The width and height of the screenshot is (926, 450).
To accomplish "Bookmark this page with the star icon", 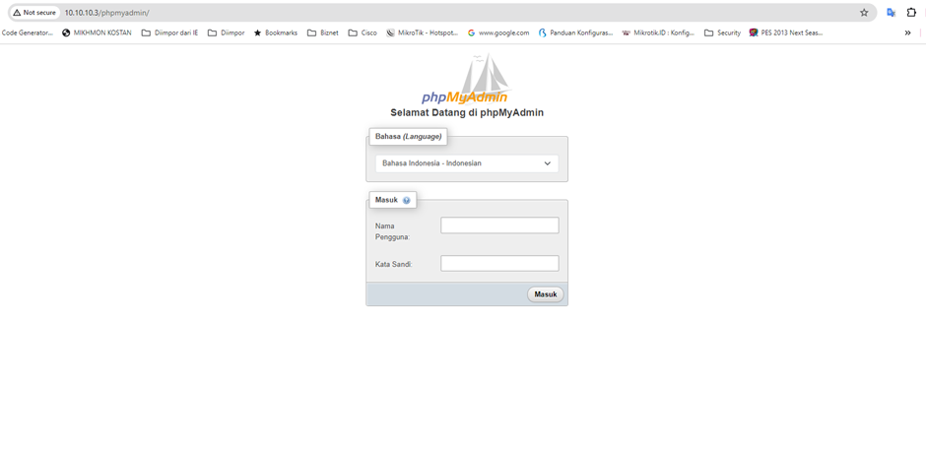I will (864, 13).
